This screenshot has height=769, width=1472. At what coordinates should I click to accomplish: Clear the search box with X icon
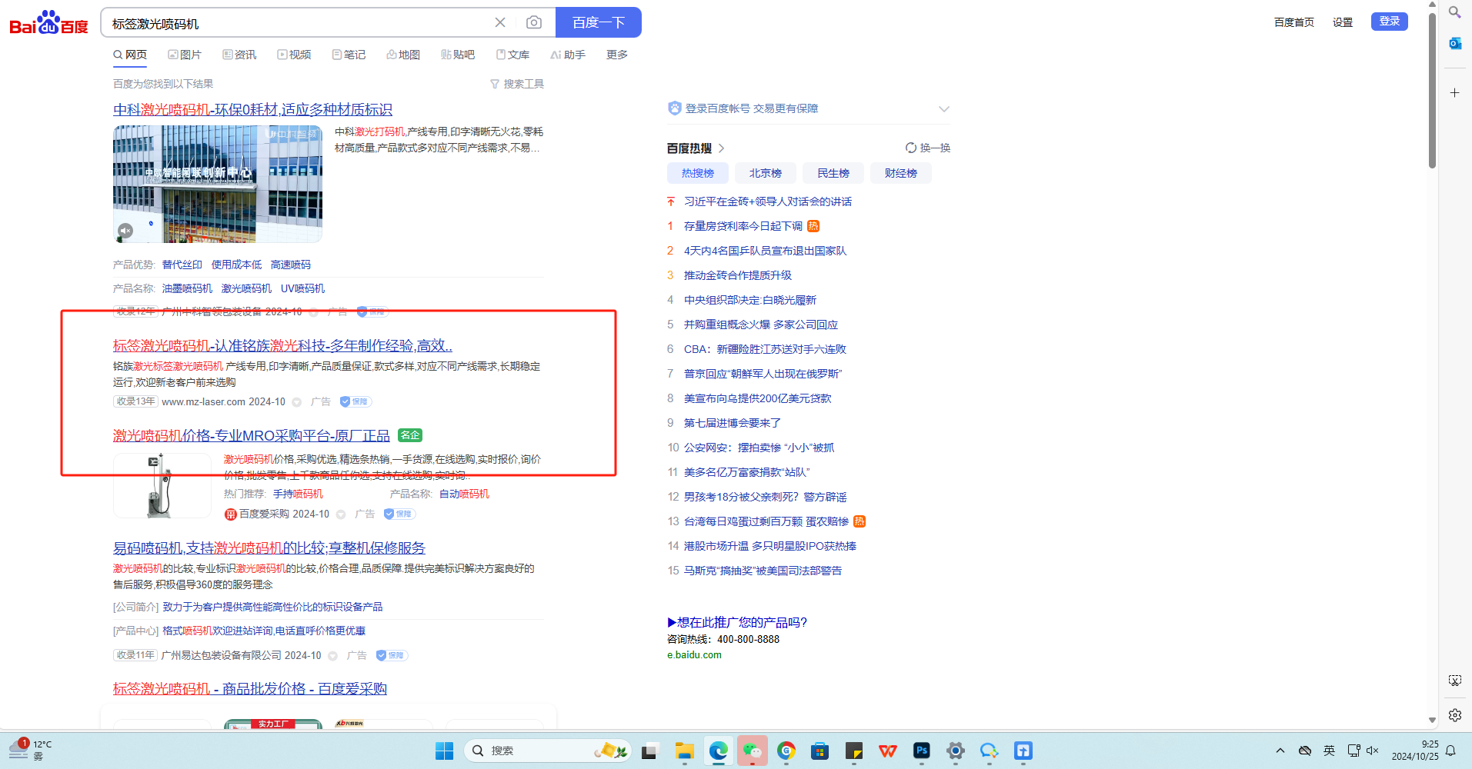coord(500,23)
